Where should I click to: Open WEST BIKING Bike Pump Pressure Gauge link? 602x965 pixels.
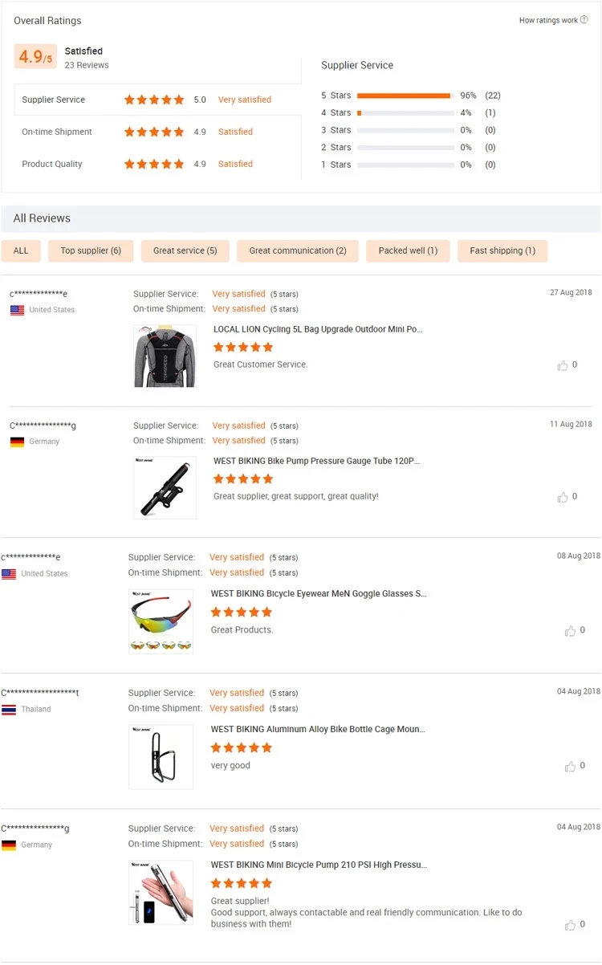click(x=316, y=461)
